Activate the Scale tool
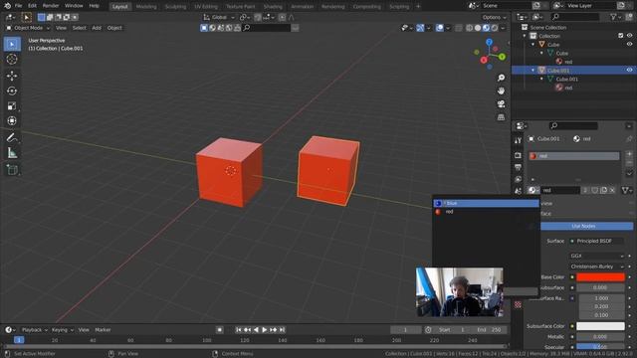 tap(12, 106)
